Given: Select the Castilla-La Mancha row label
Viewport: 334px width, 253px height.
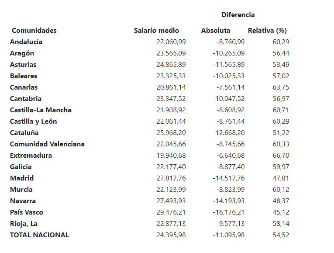Looking at the screenshot, I should click(x=41, y=110).
